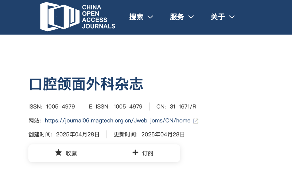Image resolution: width=292 pixels, height=172 pixels.
Task: Expand the chevron next to 关于
Action: (x=232, y=17)
